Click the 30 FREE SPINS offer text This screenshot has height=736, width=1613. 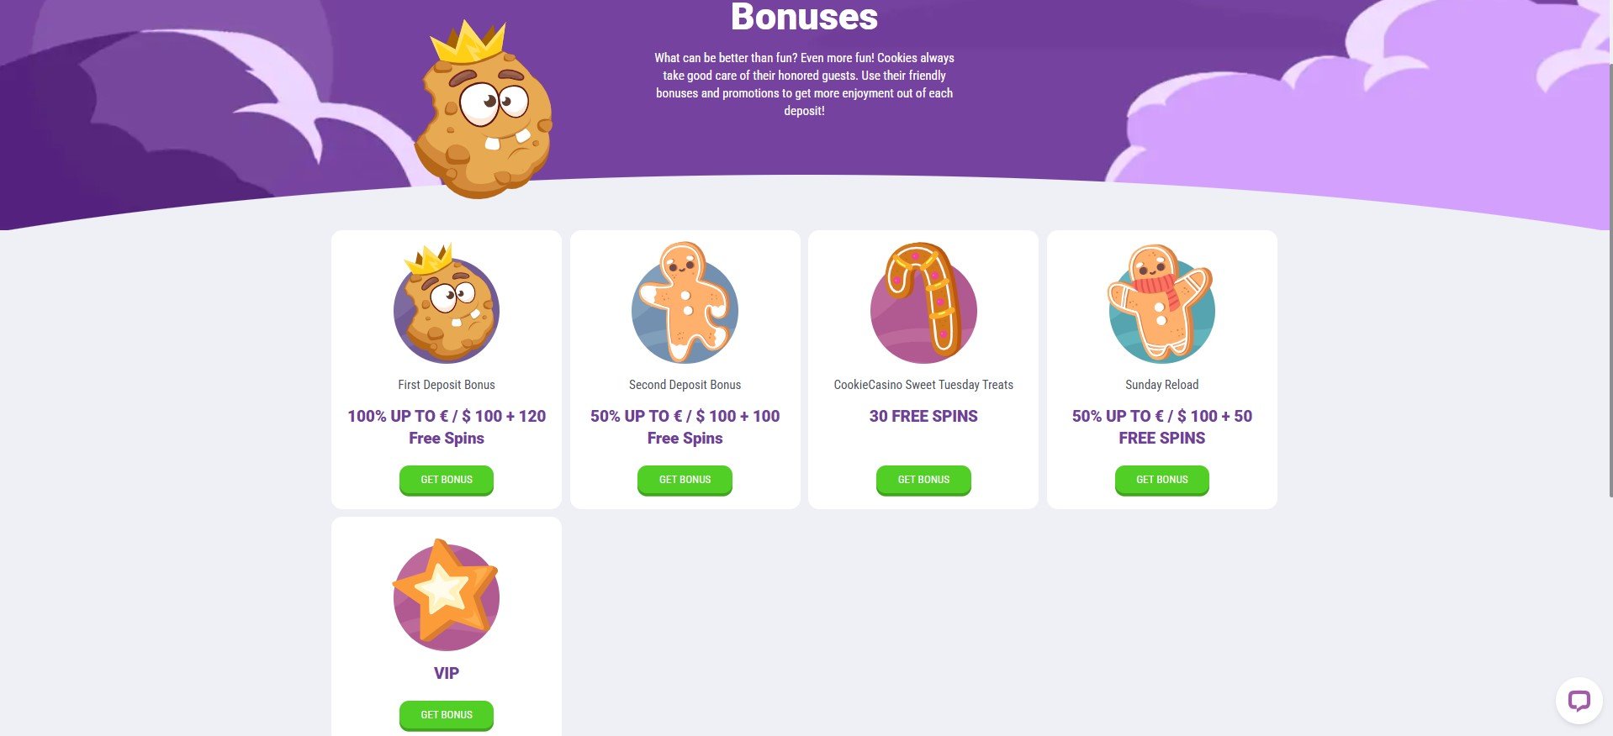(x=923, y=416)
